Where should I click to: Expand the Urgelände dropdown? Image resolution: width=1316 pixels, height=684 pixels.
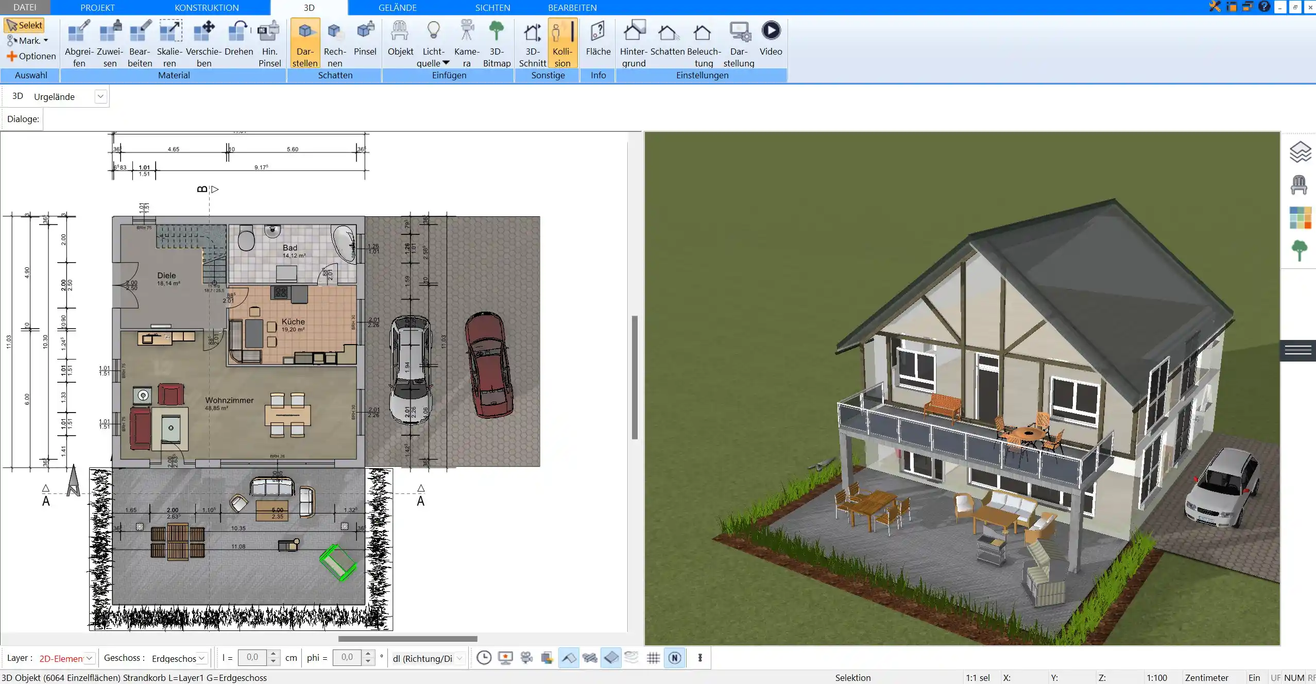[100, 96]
